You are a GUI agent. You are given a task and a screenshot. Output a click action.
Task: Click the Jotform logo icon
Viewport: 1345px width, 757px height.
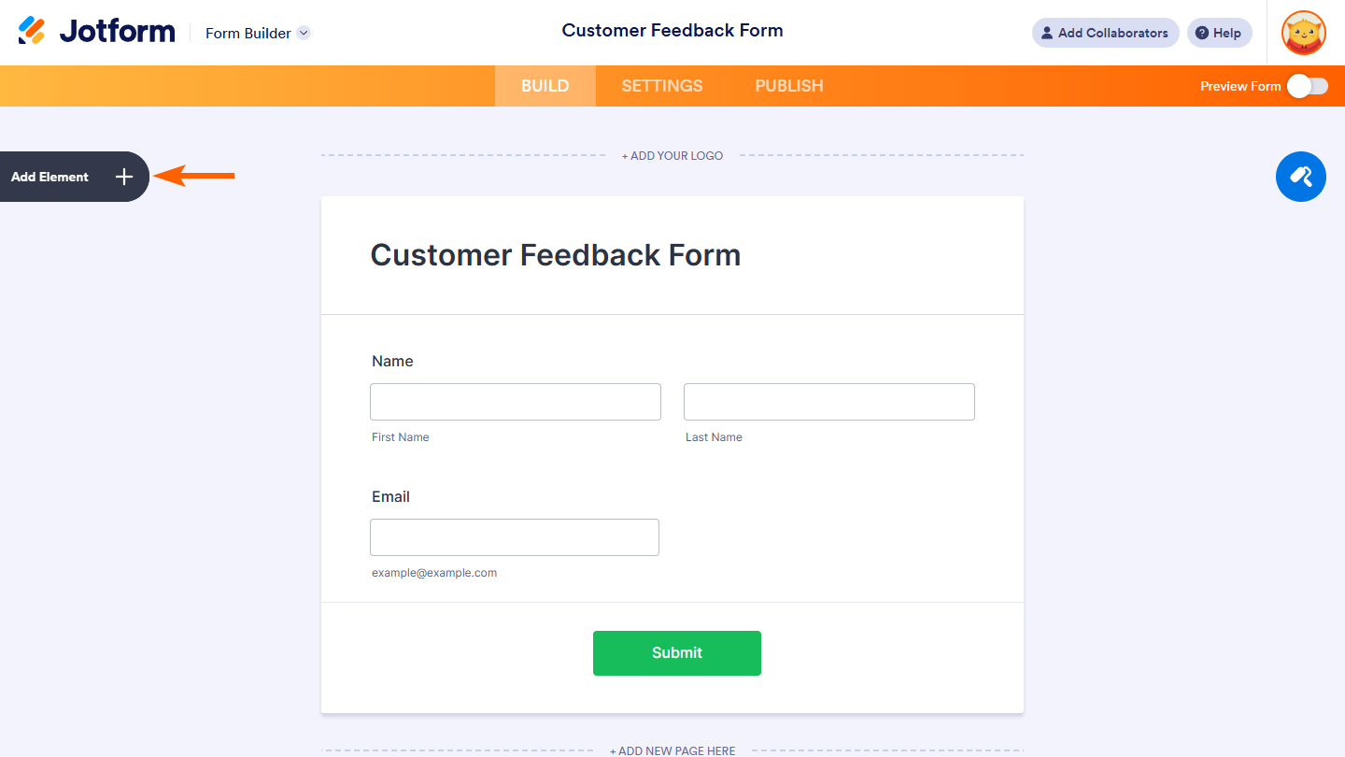coord(32,31)
